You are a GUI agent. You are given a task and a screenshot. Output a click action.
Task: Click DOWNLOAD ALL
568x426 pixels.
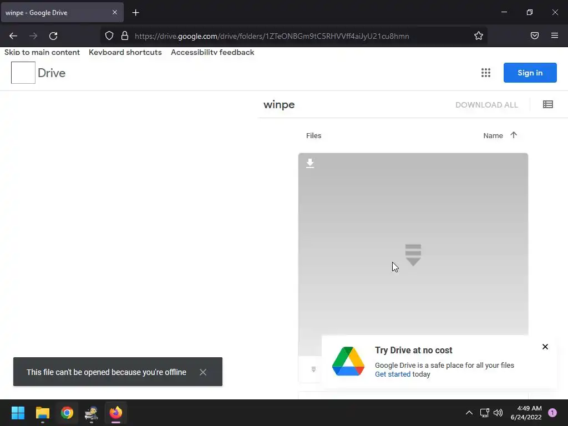[x=486, y=105]
